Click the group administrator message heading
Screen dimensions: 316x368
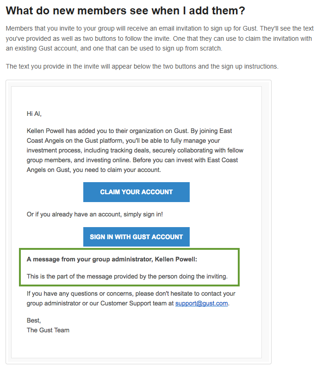[x=112, y=259]
